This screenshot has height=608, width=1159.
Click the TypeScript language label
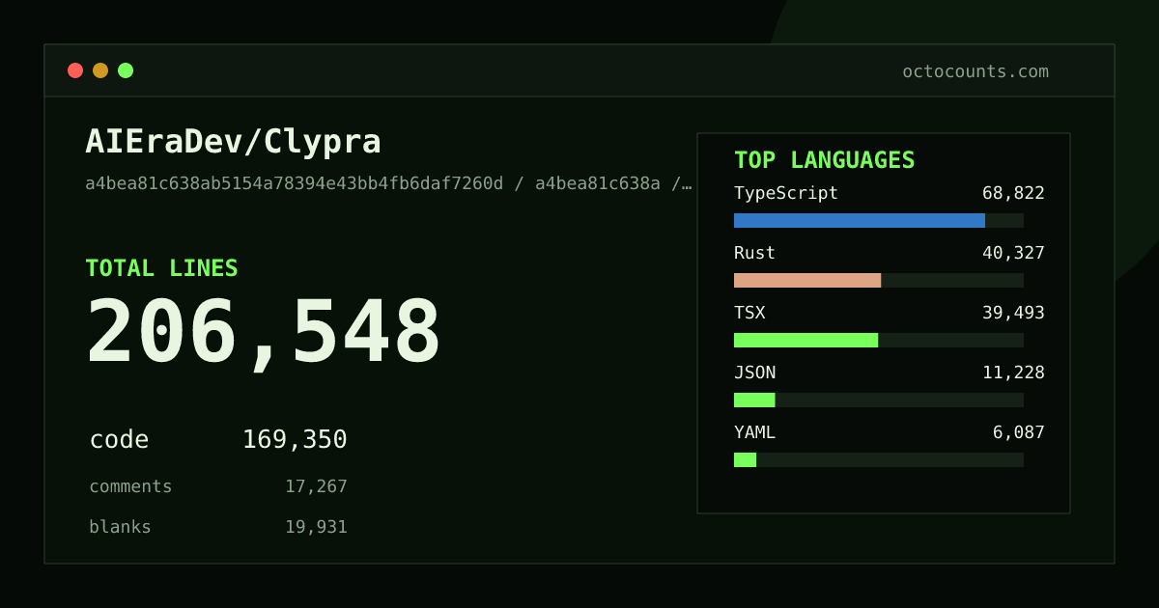coord(786,193)
